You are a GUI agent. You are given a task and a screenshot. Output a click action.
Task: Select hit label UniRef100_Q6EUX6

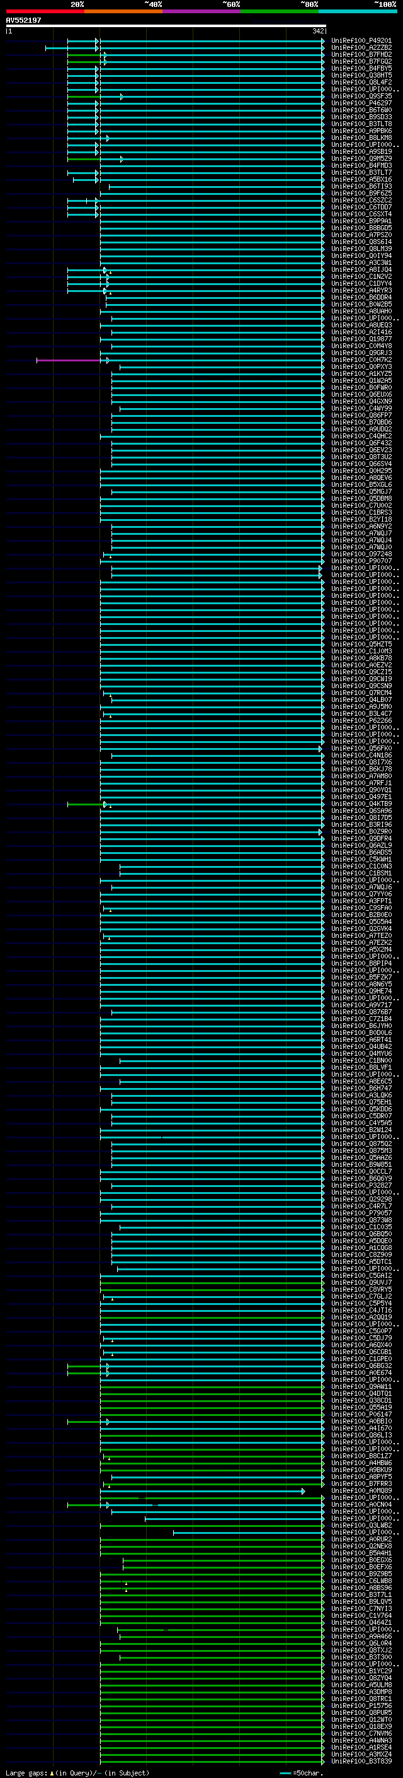[361, 395]
